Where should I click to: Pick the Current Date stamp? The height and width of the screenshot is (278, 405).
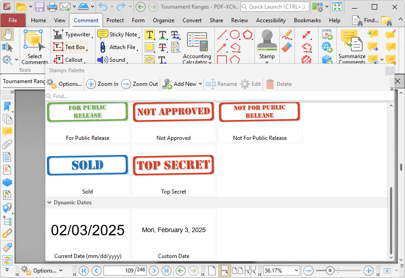pos(87,234)
